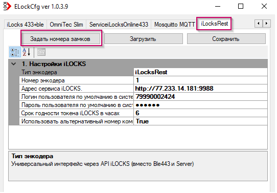Switch to the OmniTec Slim tab

pos(66,25)
